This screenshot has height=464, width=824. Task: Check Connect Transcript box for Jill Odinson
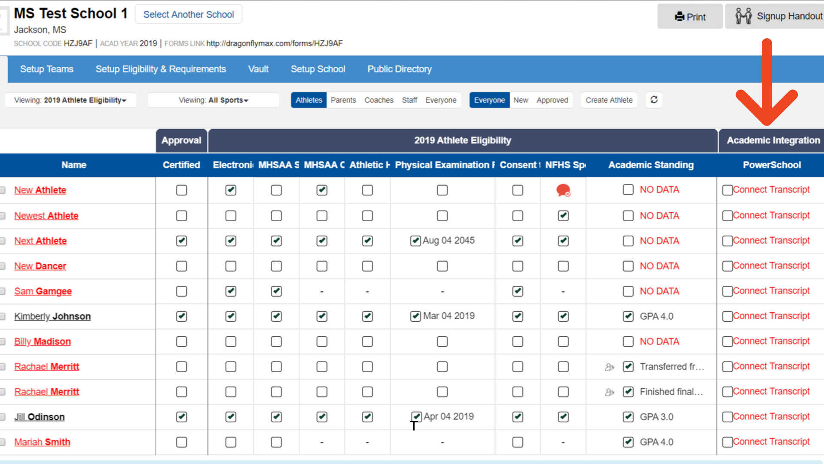[727, 417]
